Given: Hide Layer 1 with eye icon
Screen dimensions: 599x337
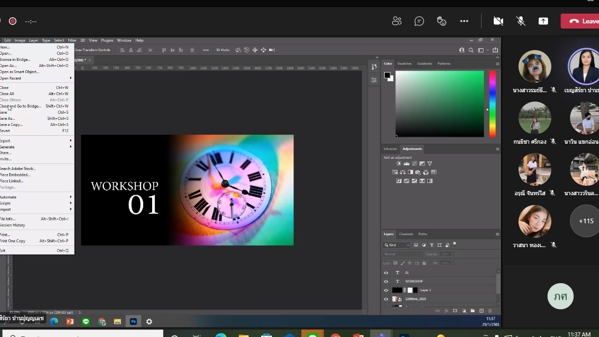Looking at the screenshot, I should click(x=386, y=290).
